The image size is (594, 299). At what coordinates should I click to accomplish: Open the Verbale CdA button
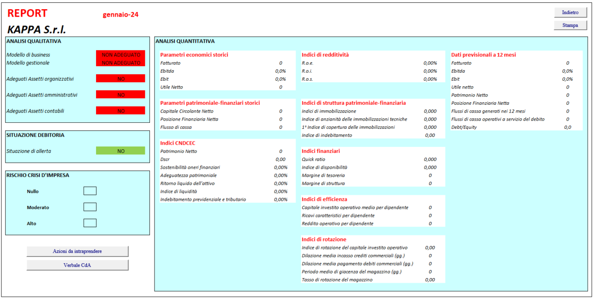[x=77, y=265]
